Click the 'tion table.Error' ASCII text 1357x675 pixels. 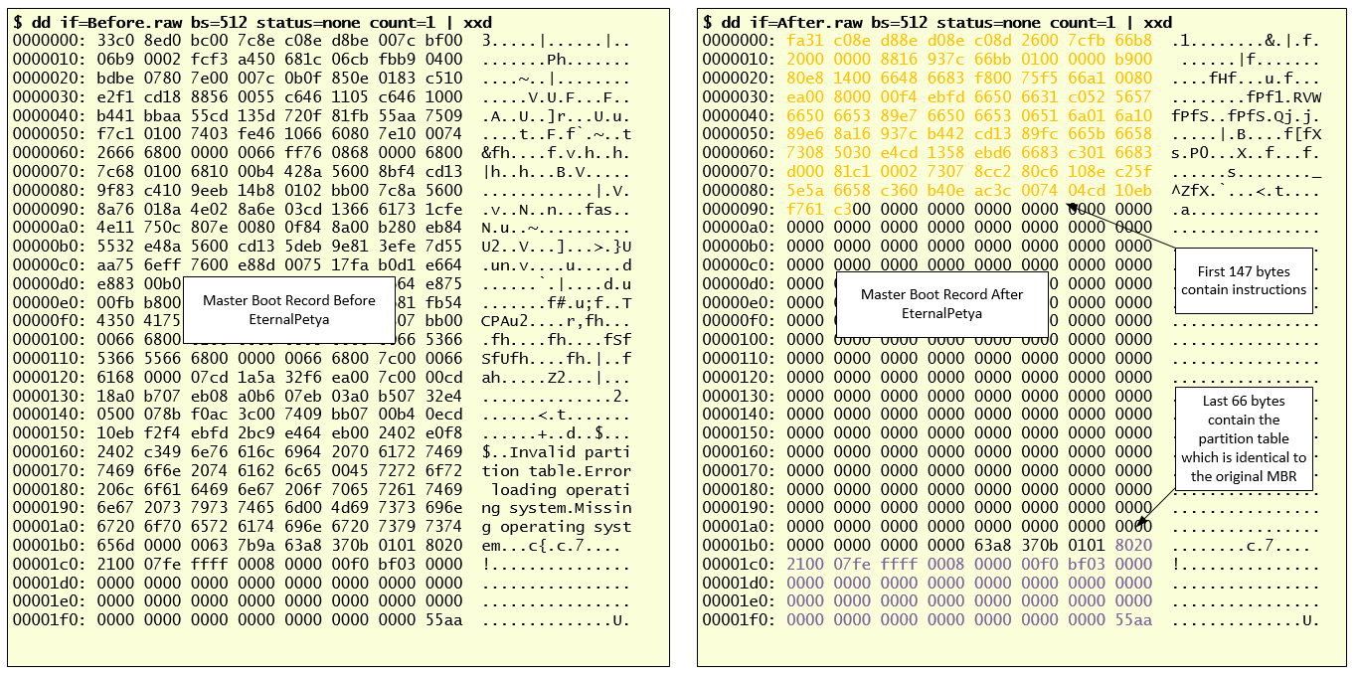coord(556,471)
